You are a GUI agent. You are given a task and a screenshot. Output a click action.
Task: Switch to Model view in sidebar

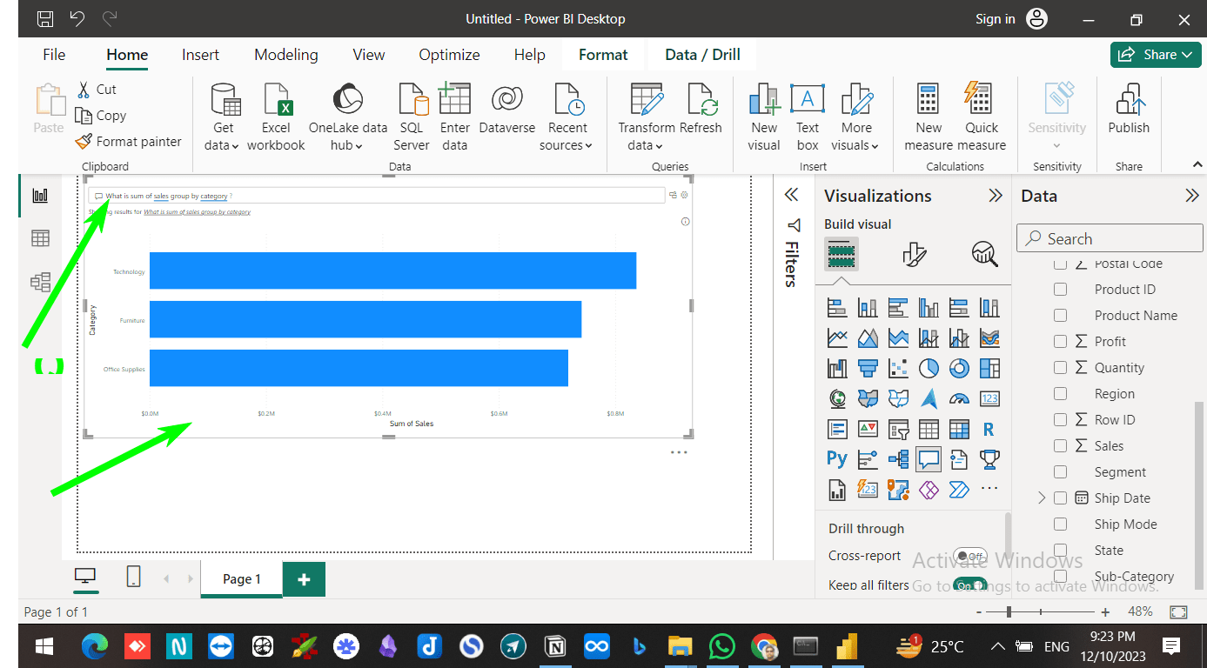(40, 282)
